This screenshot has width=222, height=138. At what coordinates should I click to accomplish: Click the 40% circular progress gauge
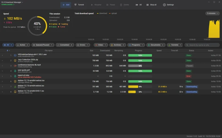37,26
